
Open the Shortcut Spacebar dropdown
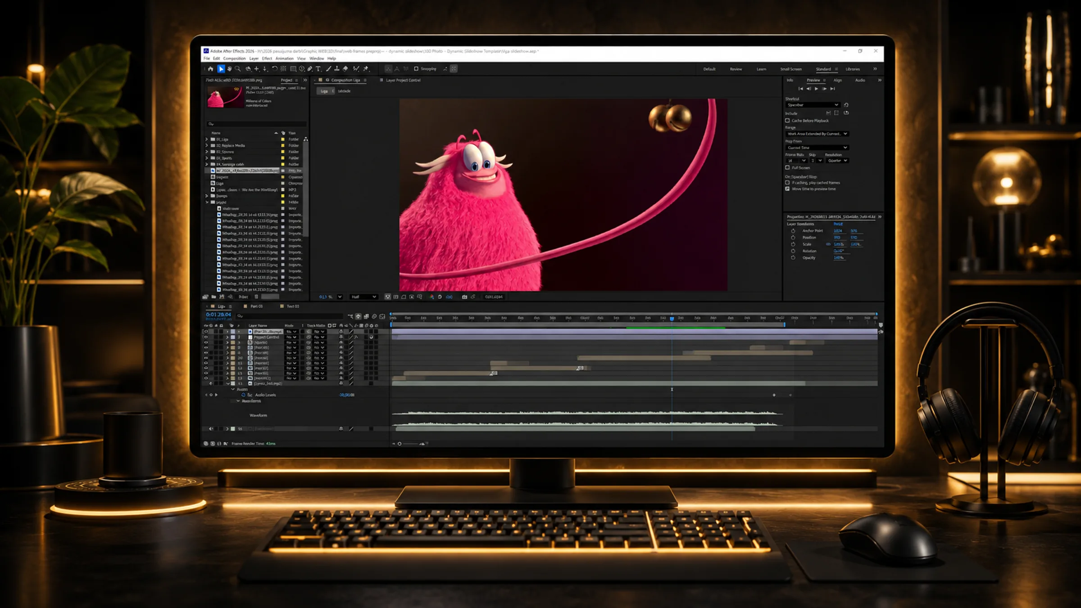click(813, 105)
